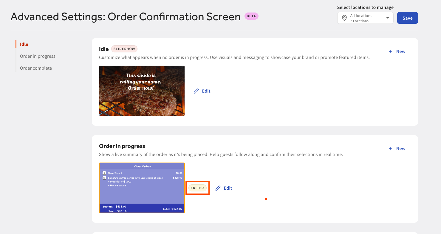
Task: Click the SLIDESHOW tag next to Idle
Action: pos(124,49)
